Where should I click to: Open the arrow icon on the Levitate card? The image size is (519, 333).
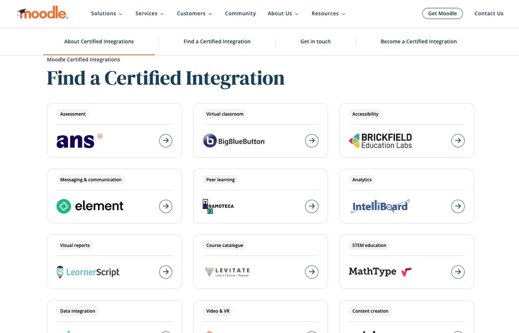(312, 272)
